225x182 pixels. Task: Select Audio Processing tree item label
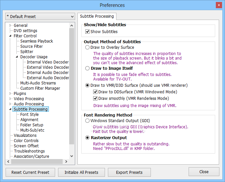point(29,104)
